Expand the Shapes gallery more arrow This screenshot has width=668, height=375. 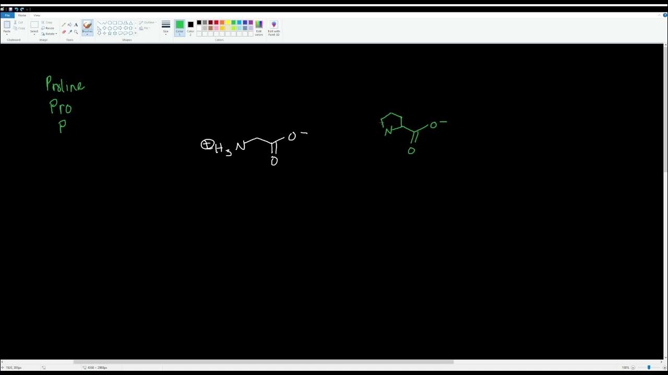pyautogui.click(x=136, y=33)
